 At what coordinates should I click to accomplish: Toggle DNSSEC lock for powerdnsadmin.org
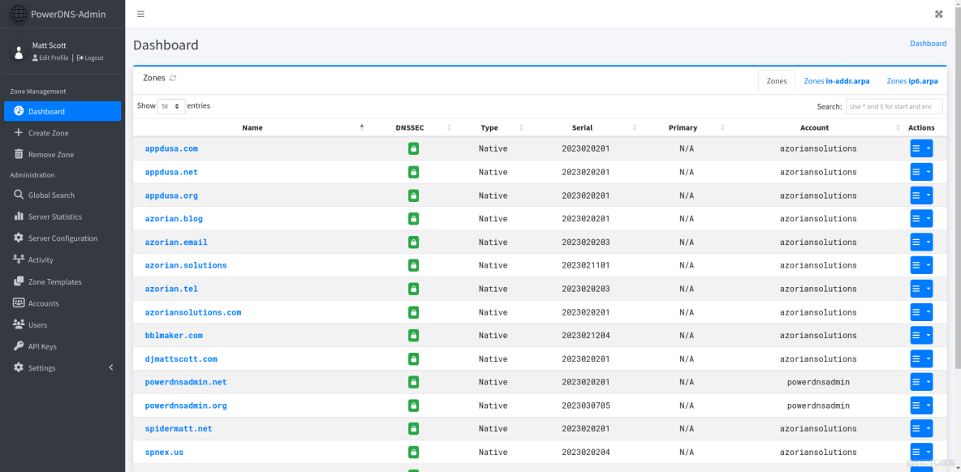[x=413, y=405]
